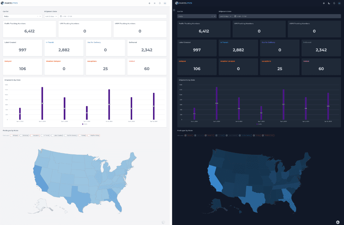The width and height of the screenshot is (344, 225).
Task: Toggle the Weather Delay status chip in light view
Action: (94, 135)
